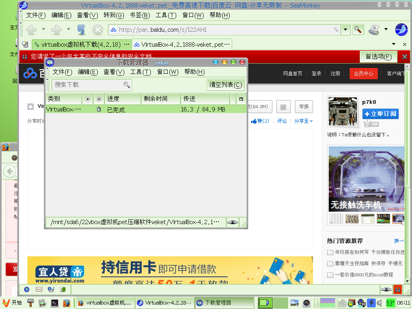Click the QR code icon button

pyautogui.click(x=283, y=107)
